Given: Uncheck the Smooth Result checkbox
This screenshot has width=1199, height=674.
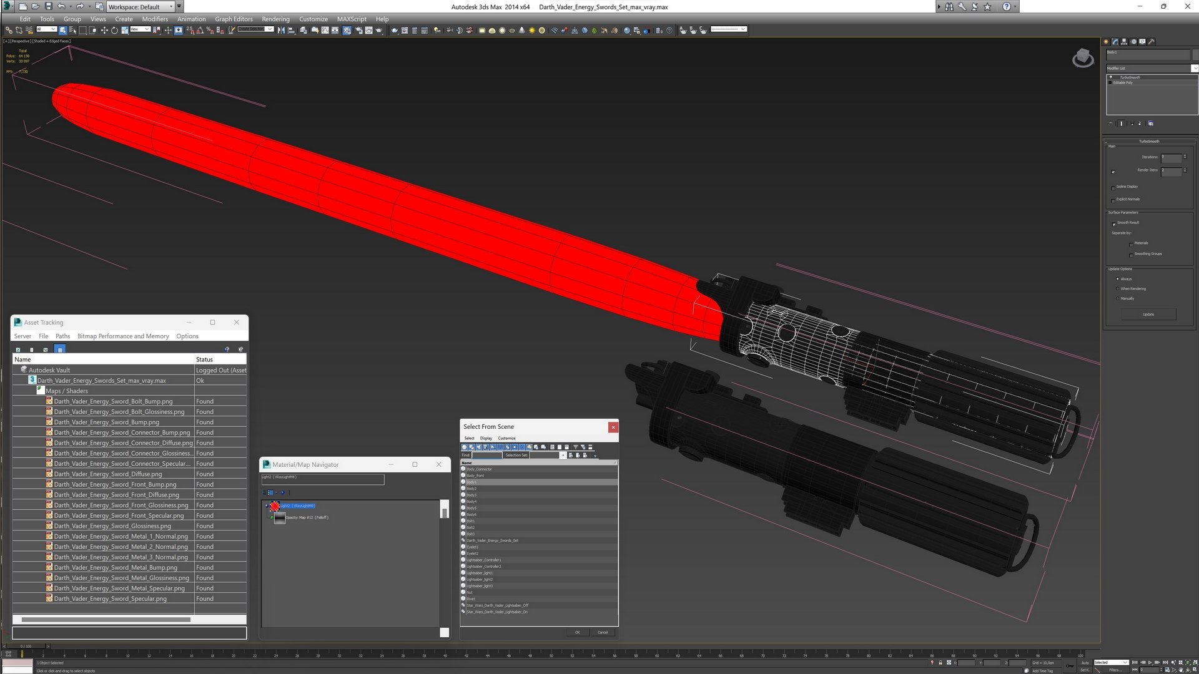Looking at the screenshot, I should tap(1113, 223).
